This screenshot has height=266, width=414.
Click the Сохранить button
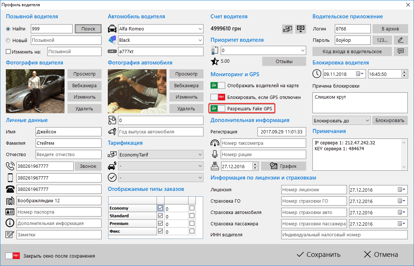click(318, 254)
